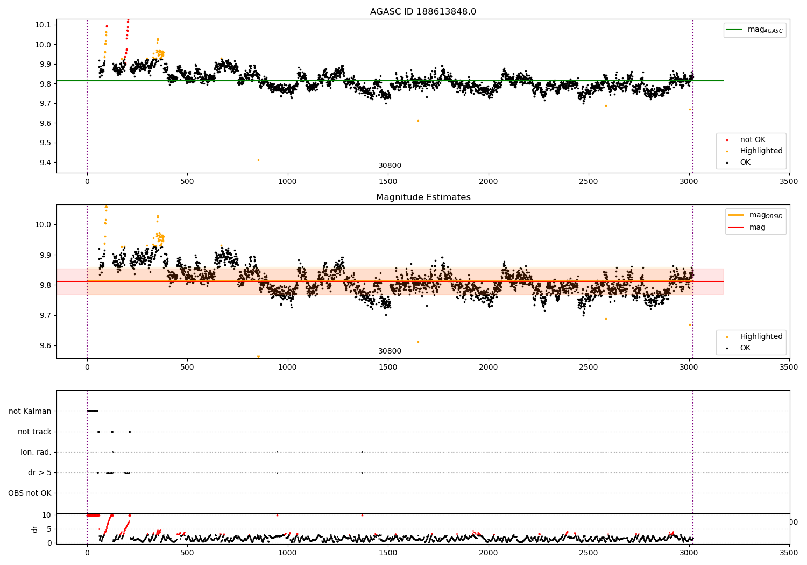Click x-axis tick 1500 under the AGASC plot
The width and height of the screenshot is (807, 565).
tap(388, 181)
